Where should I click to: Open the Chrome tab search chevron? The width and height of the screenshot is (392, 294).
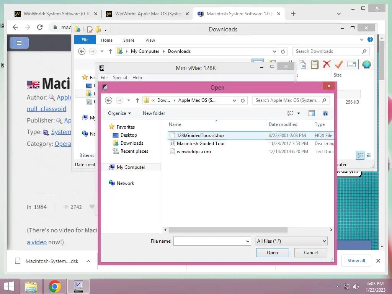click(339, 14)
